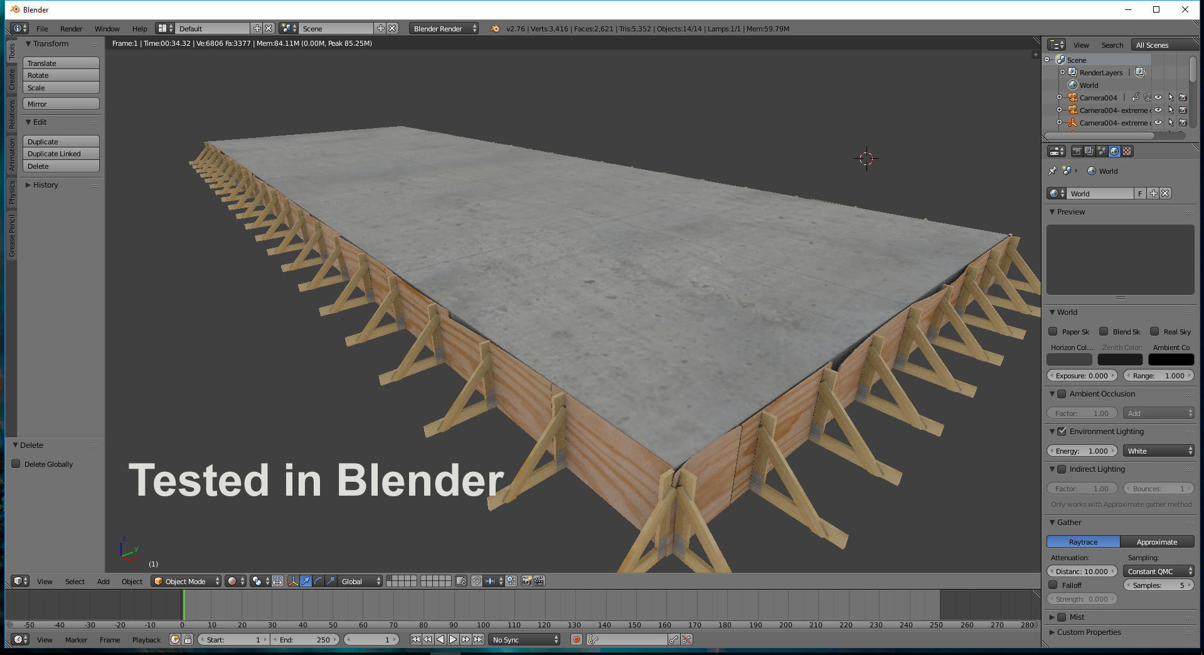Unlink the World datablock with X icon
Image resolution: width=1204 pixels, height=655 pixels.
[1165, 193]
